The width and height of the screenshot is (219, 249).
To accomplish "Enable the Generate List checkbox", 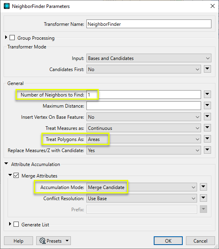I will coord(16,224).
